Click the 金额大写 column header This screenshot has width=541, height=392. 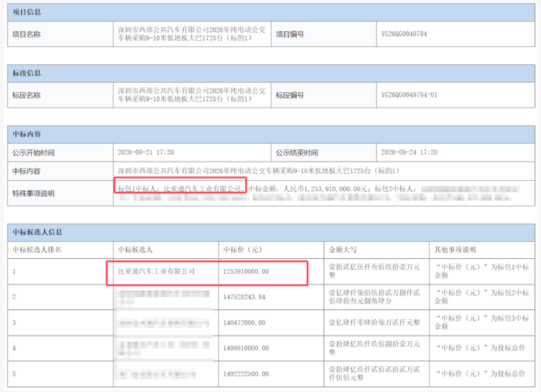tap(342, 250)
